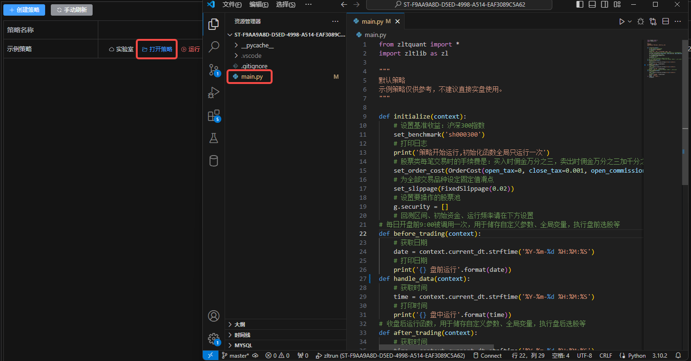Click the Connect database icon in status bar

[x=487, y=355]
